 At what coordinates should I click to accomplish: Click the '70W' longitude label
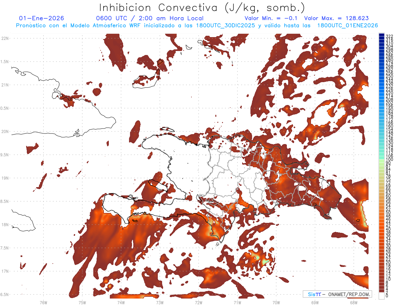276,302
